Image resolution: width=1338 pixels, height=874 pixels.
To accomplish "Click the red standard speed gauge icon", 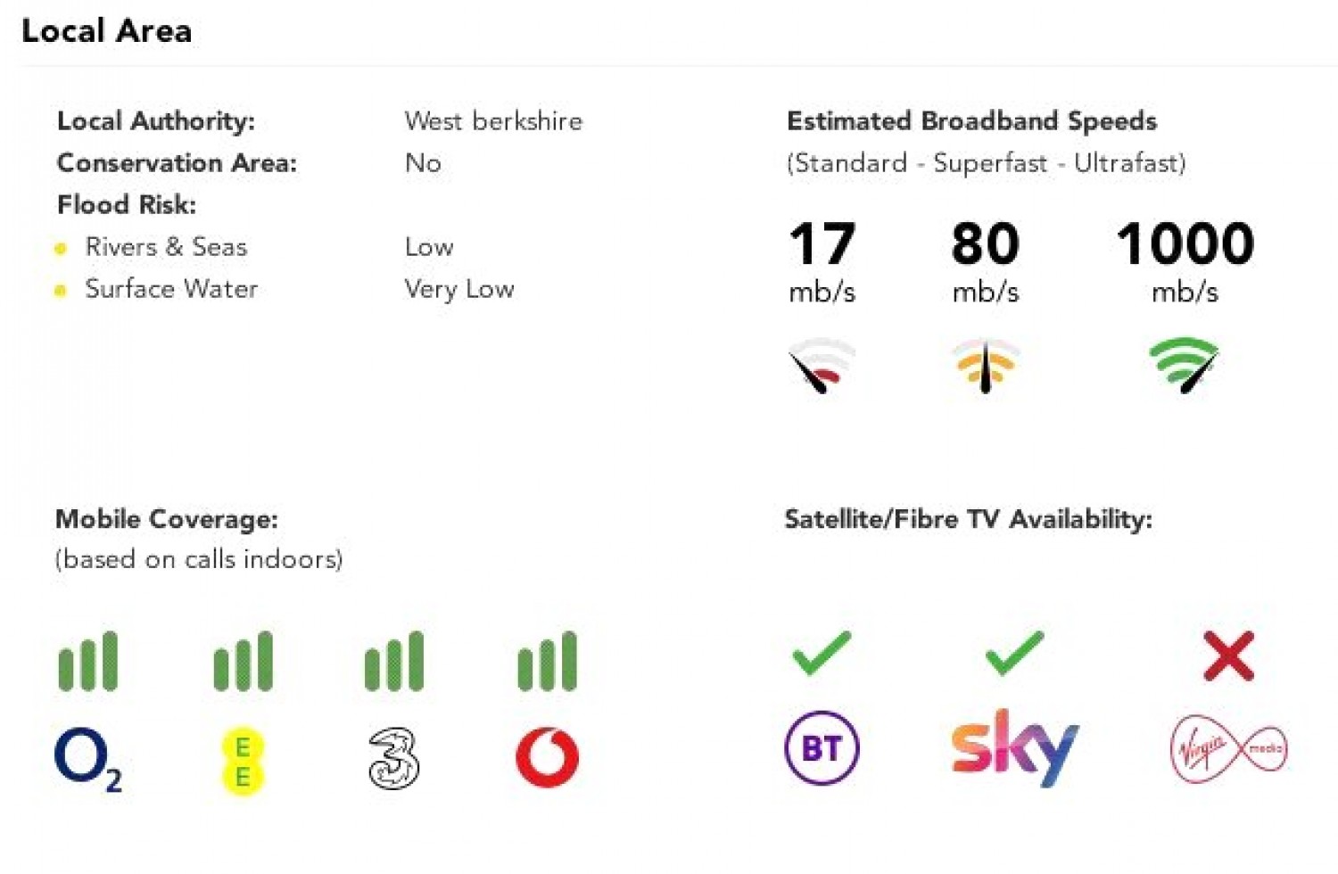I will tap(822, 365).
